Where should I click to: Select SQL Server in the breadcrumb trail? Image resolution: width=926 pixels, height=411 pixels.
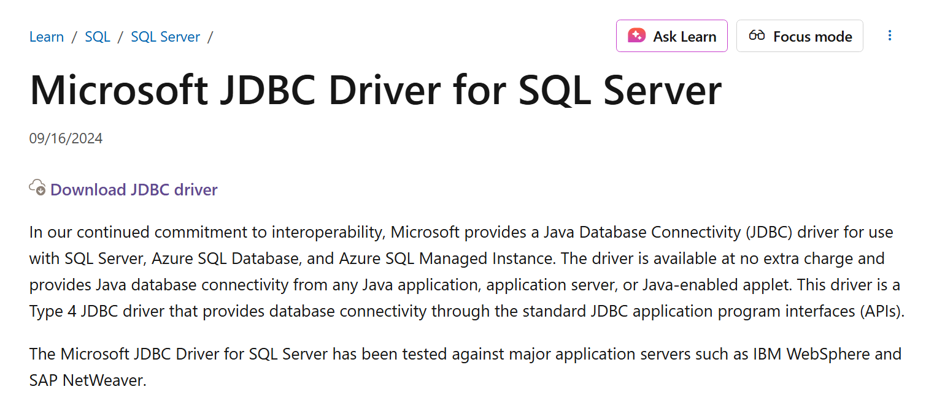point(165,37)
